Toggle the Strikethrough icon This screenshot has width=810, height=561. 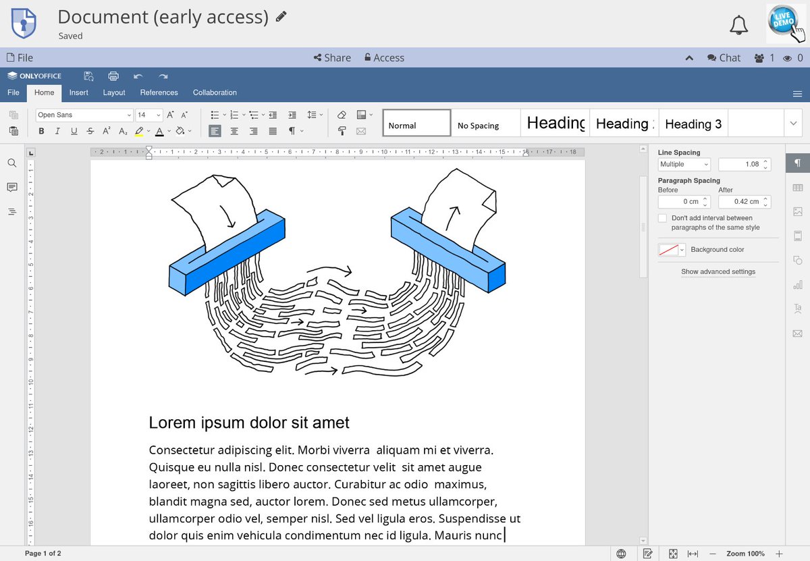click(90, 131)
